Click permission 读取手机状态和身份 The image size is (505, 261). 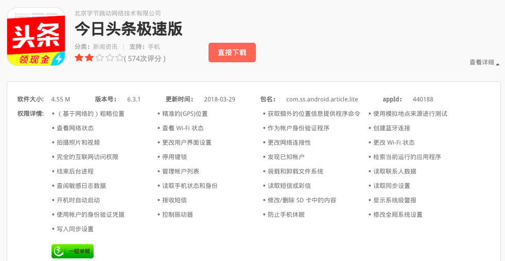(190, 186)
